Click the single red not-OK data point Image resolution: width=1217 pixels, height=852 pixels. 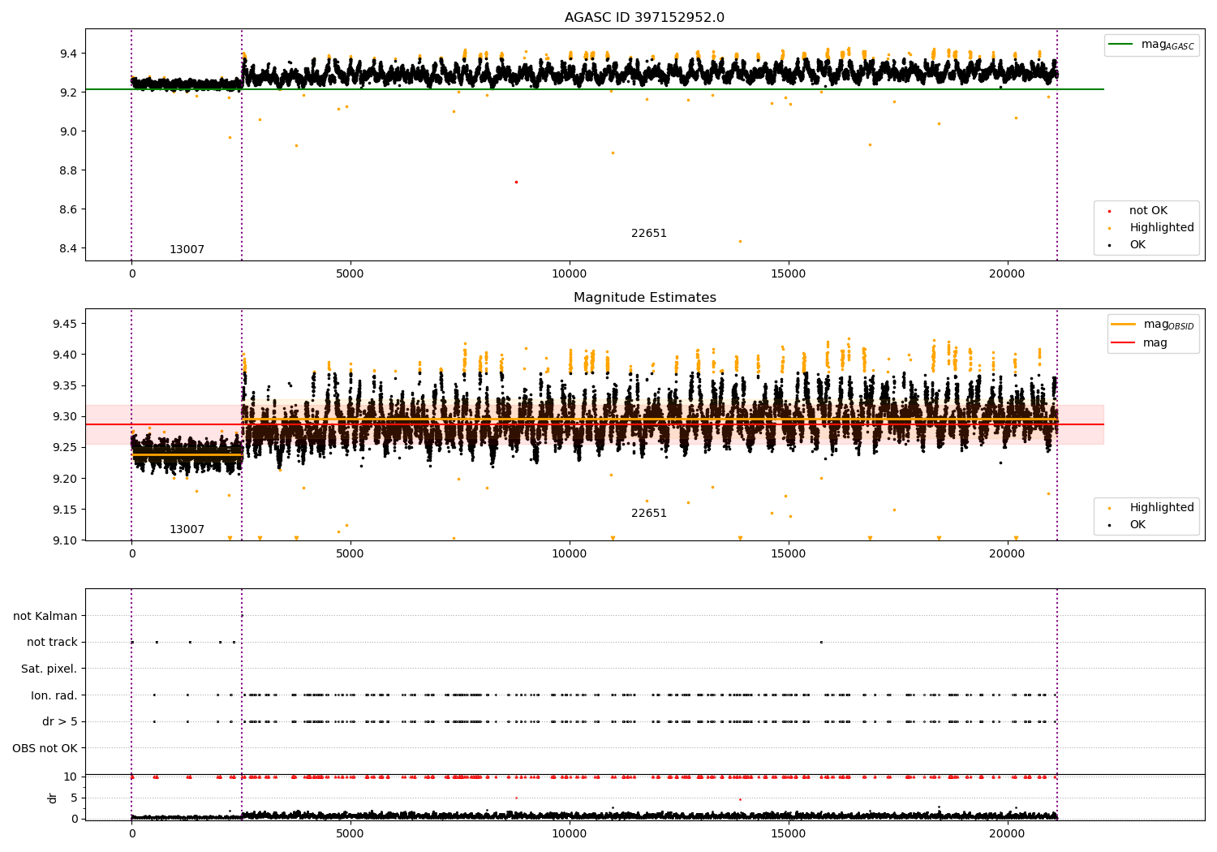click(516, 182)
